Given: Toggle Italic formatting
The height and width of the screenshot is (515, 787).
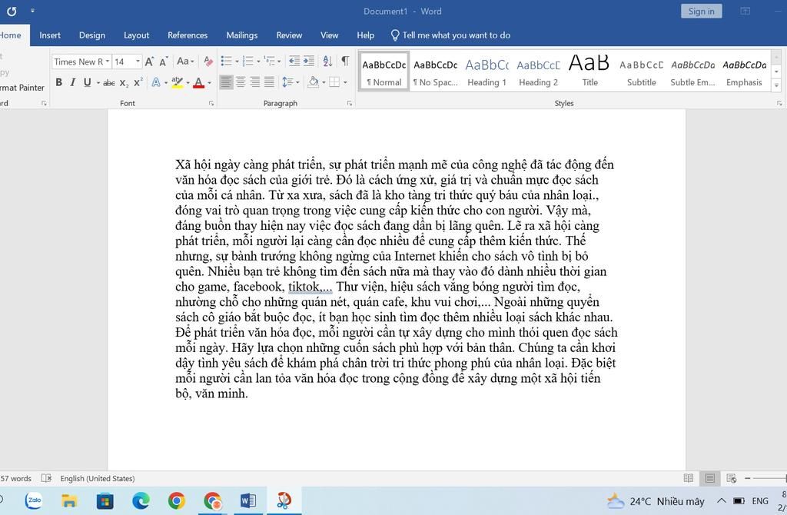Looking at the screenshot, I should [73, 82].
